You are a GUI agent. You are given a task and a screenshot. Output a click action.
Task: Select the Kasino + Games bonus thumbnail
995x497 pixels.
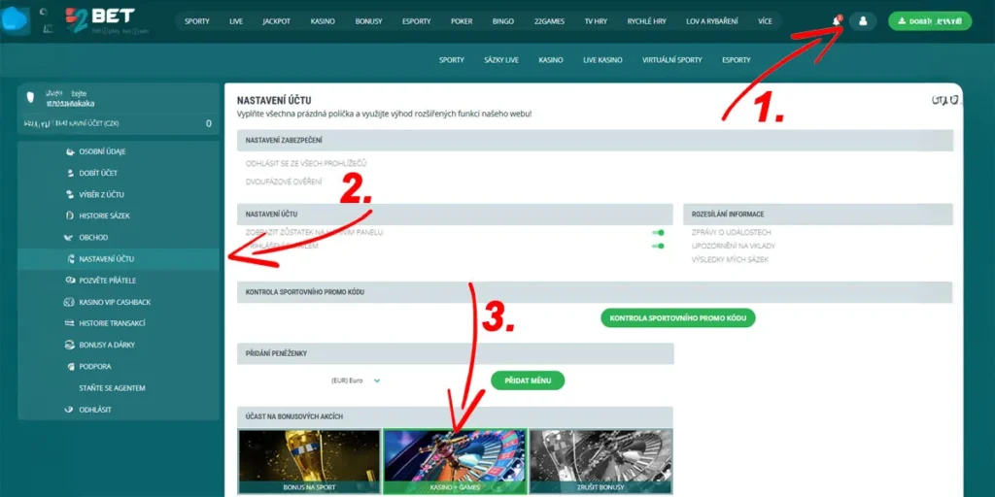455,461
